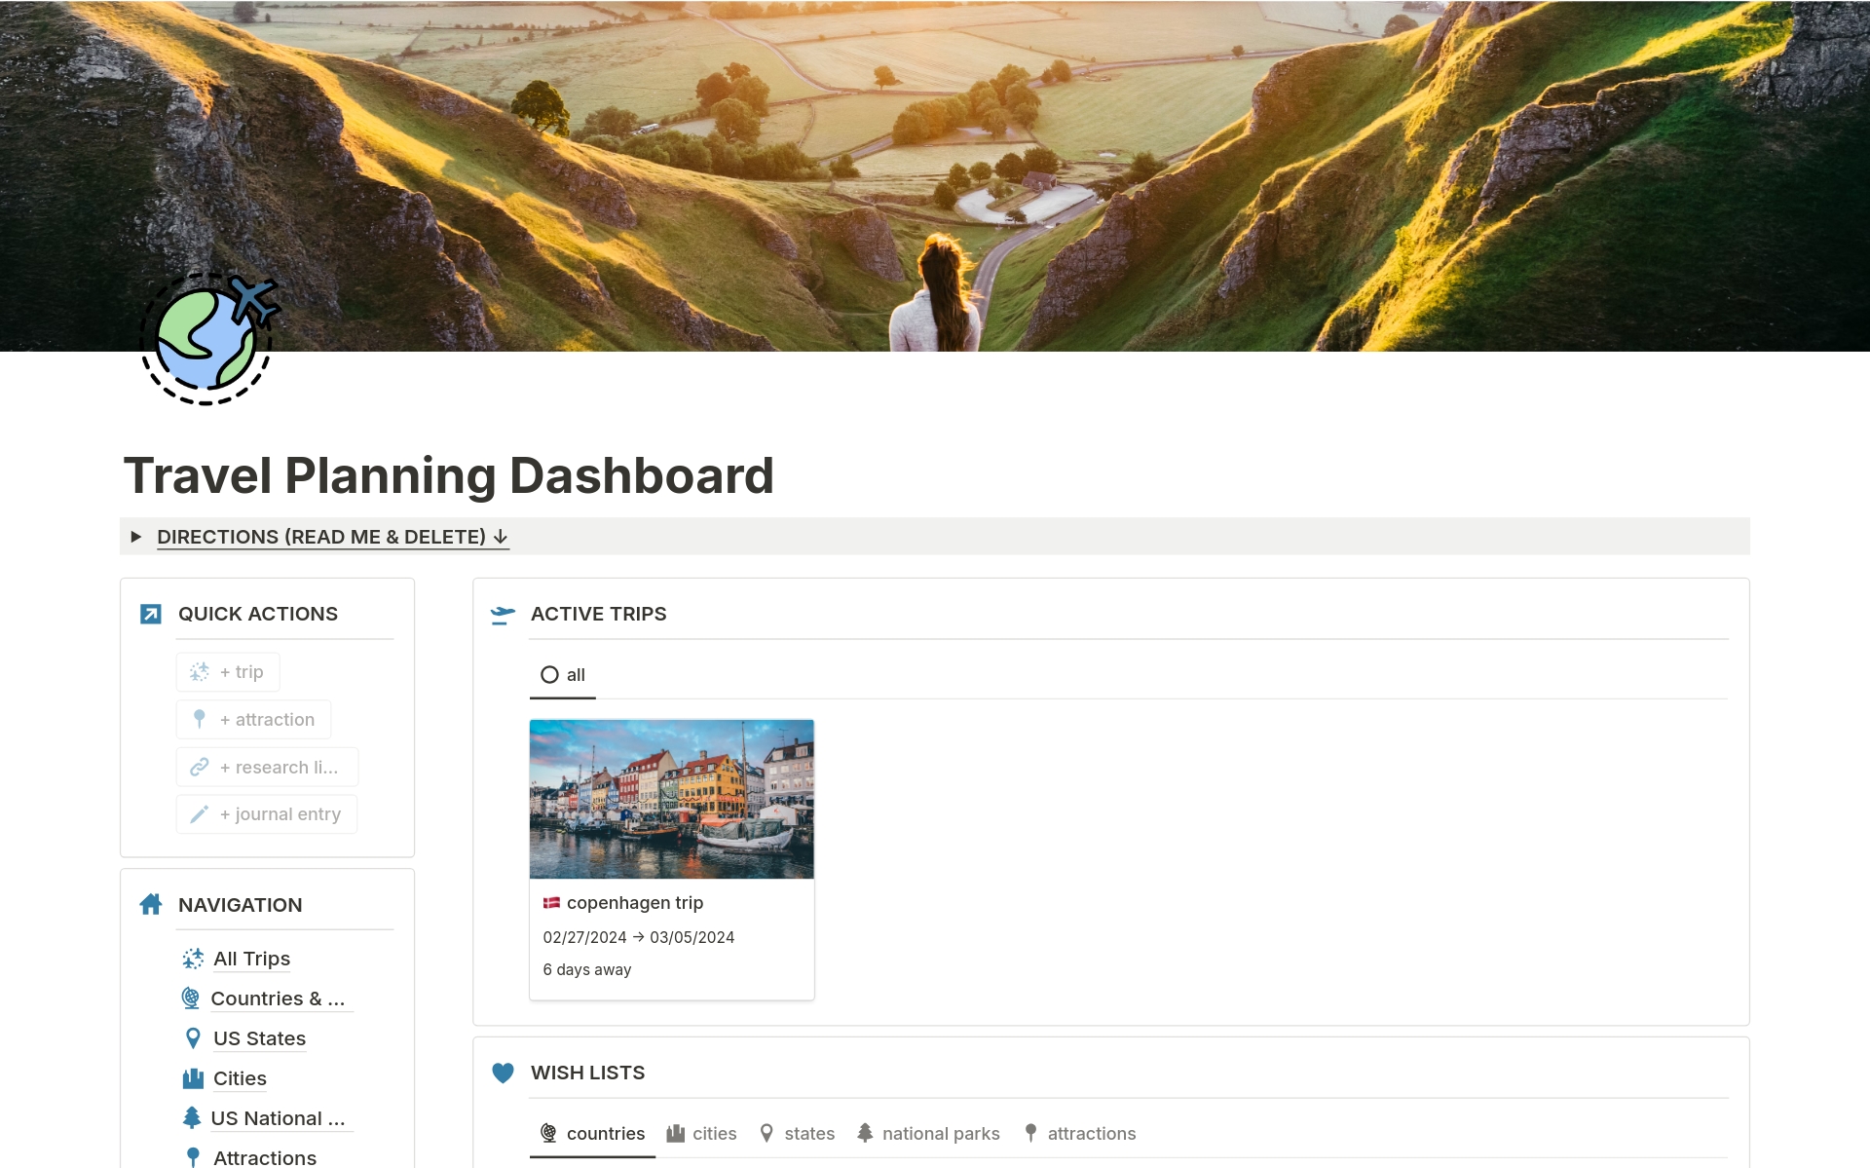Click the Denmark flag next to copenhagen trip
Screen dimensions: 1870x1168
[551, 902]
